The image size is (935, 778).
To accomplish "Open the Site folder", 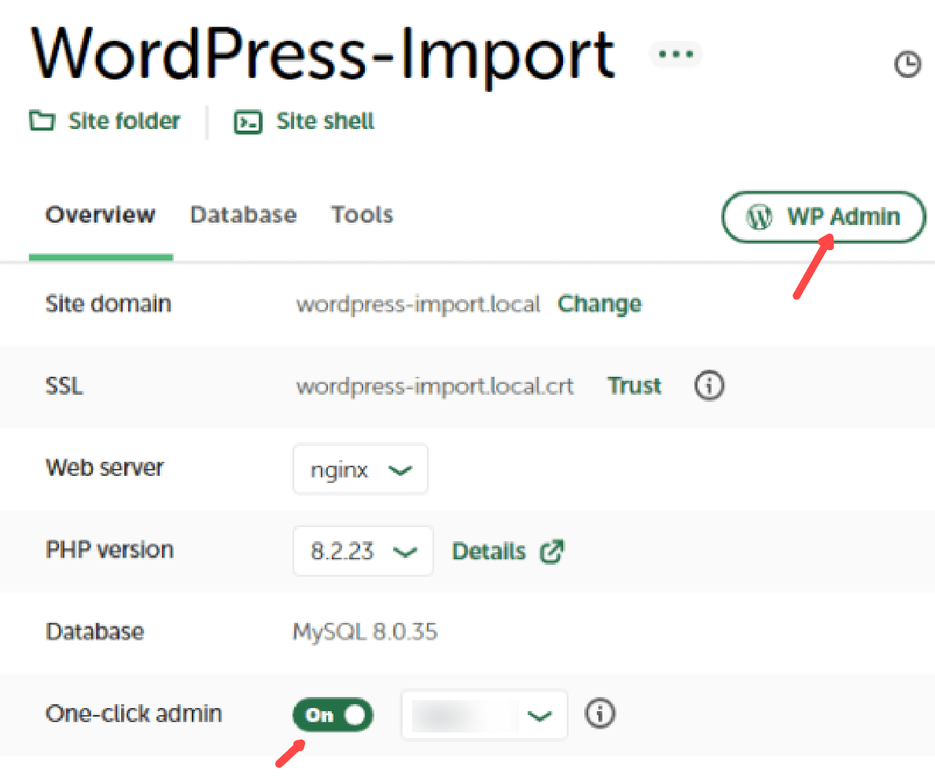I will [x=105, y=122].
